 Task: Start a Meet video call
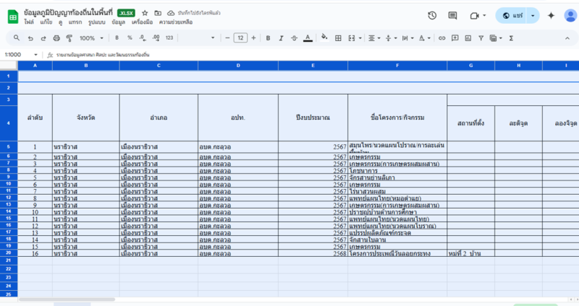[474, 15]
